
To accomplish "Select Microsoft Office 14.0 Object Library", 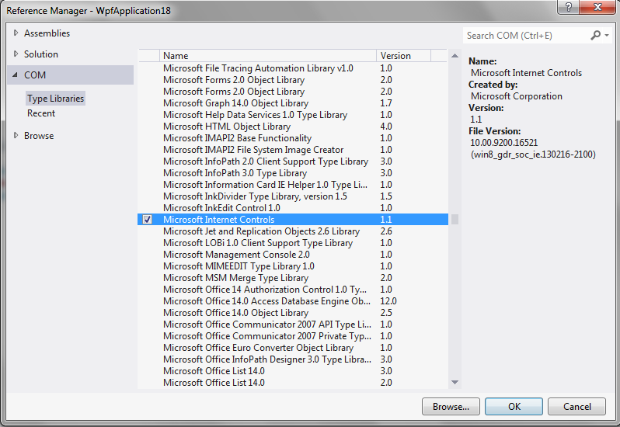I will point(293,313).
